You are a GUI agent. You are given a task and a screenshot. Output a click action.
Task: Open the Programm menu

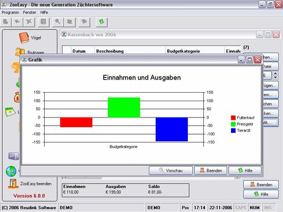pyautogui.click(x=10, y=12)
